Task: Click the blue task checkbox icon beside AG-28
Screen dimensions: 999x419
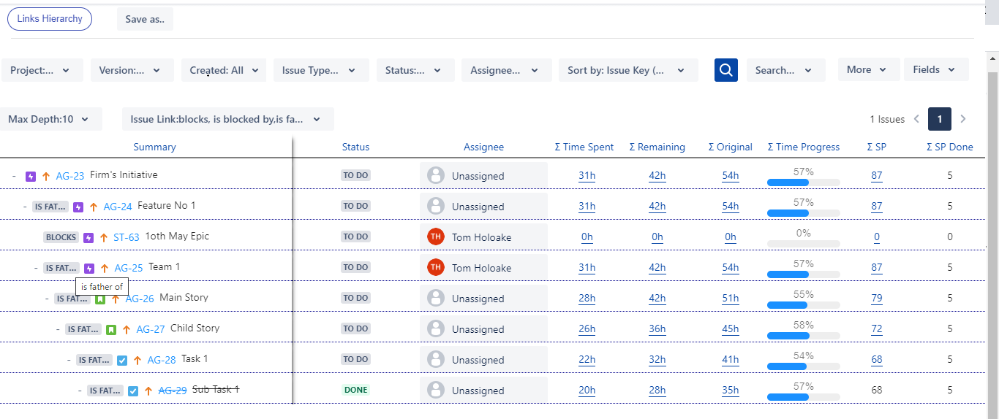Action: tap(122, 360)
